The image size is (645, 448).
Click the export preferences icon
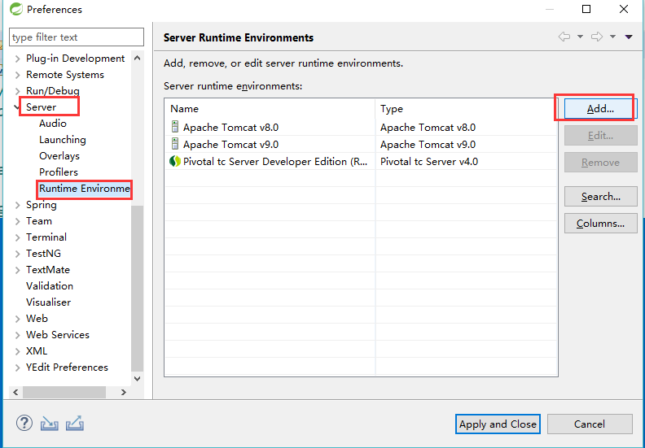tap(75, 424)
